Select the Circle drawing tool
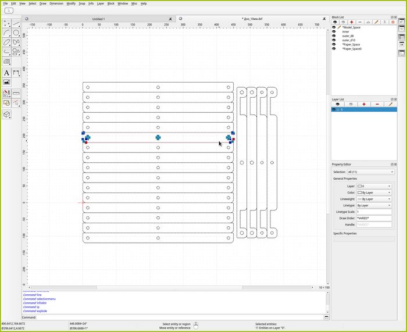The height and width of the screenshot is (332, 407). 16,33
